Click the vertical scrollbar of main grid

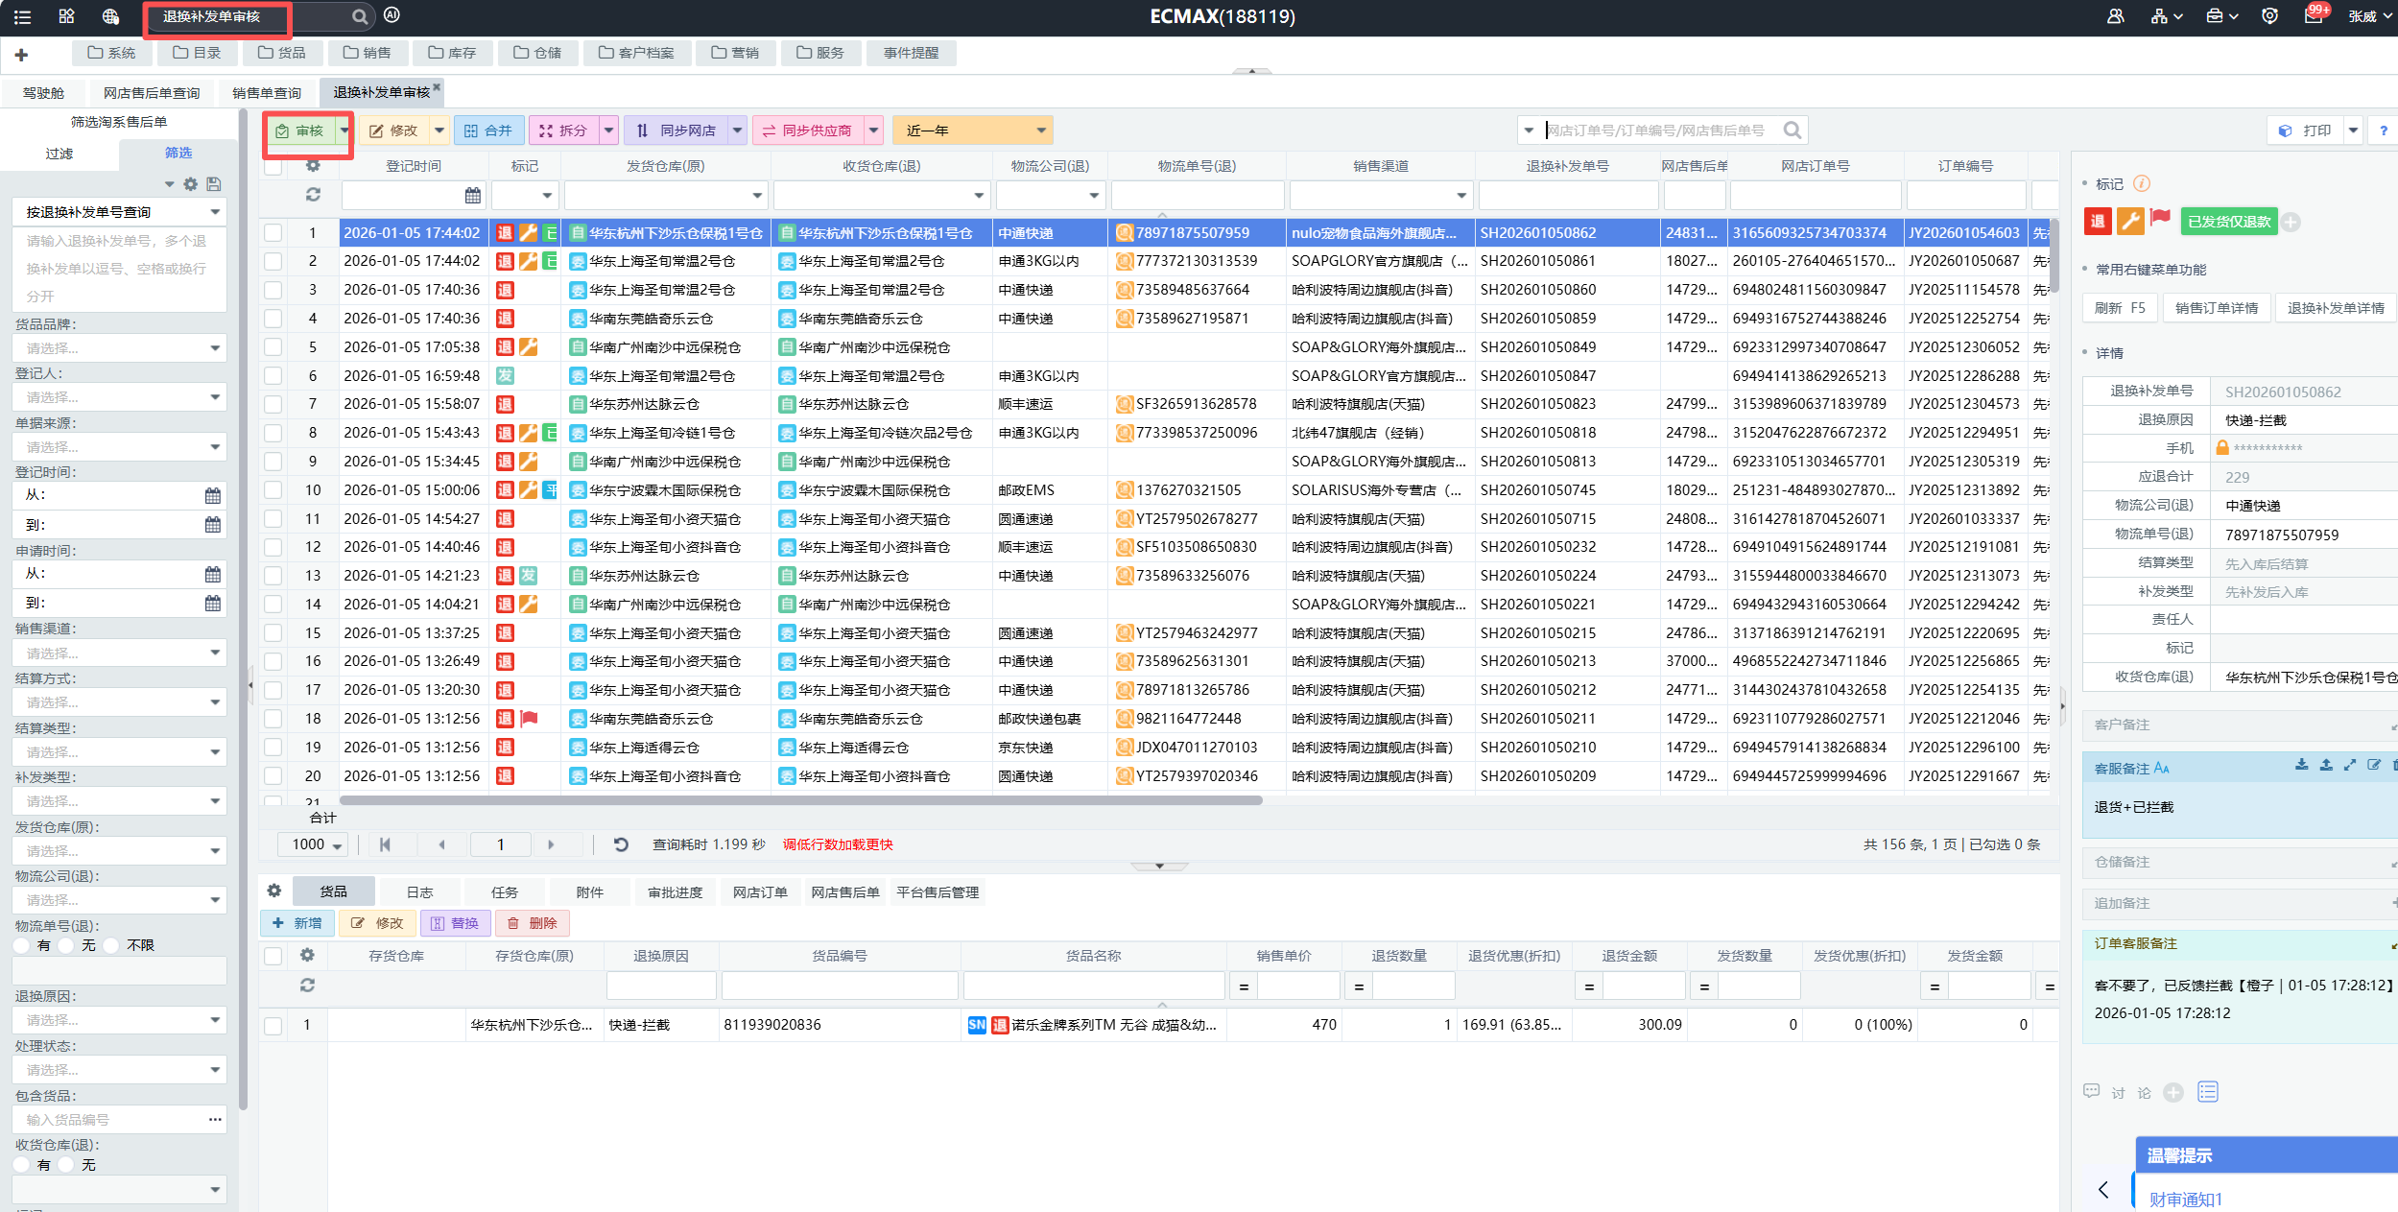coord(2054,255)
